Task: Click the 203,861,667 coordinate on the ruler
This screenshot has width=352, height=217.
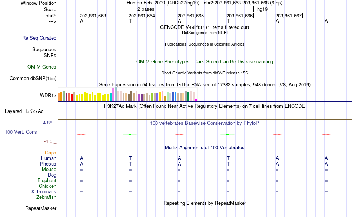Action: click(x=289, y=16)
